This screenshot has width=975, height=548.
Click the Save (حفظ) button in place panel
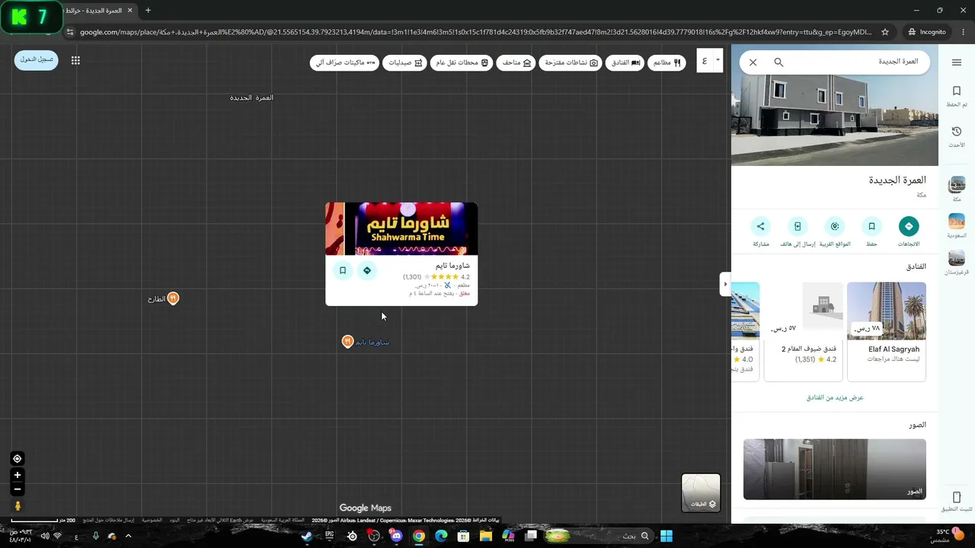(871, 233)
